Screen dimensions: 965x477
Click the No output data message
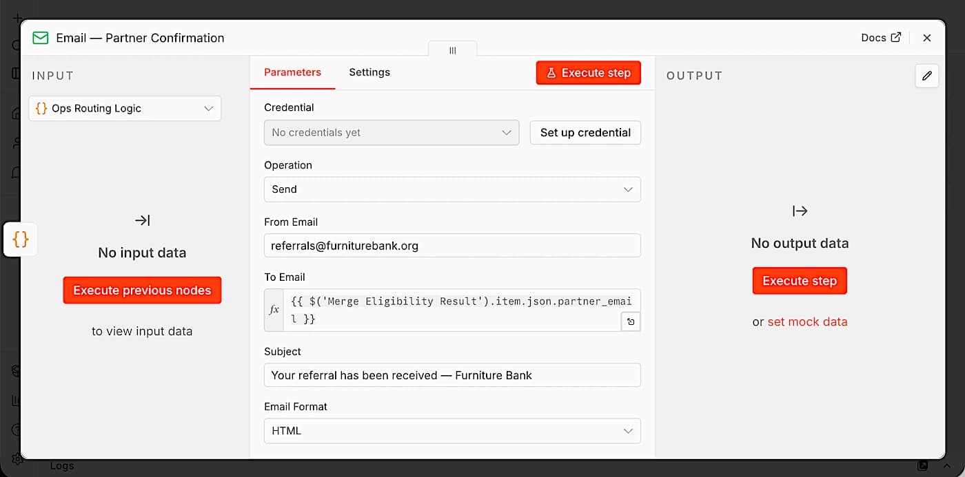click(x=800, y=243)
